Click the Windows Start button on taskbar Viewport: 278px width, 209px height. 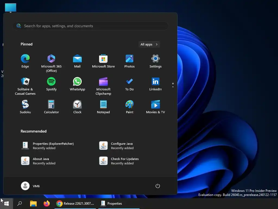pyautogui.click(x=7, y=204)
